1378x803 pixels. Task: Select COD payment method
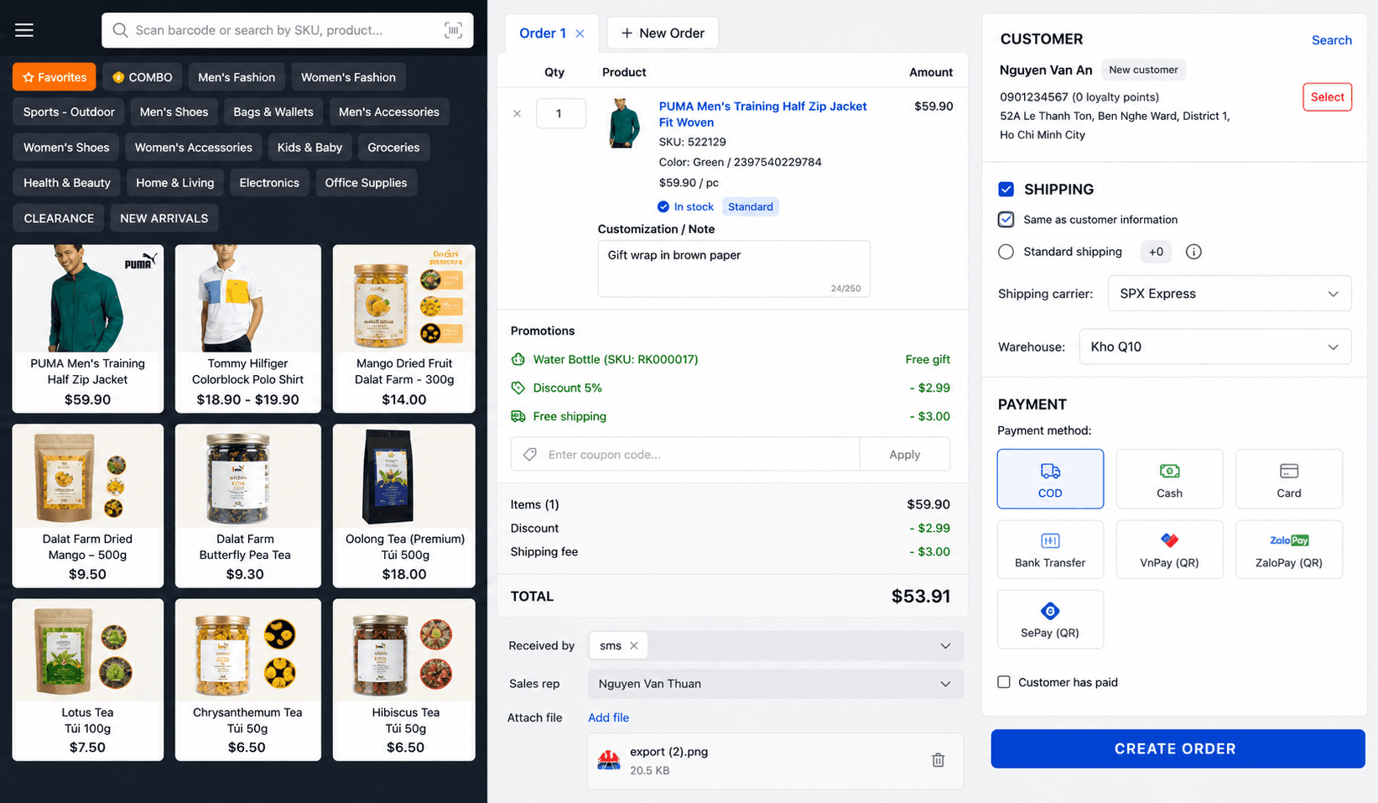click(x=1050, y=479)
